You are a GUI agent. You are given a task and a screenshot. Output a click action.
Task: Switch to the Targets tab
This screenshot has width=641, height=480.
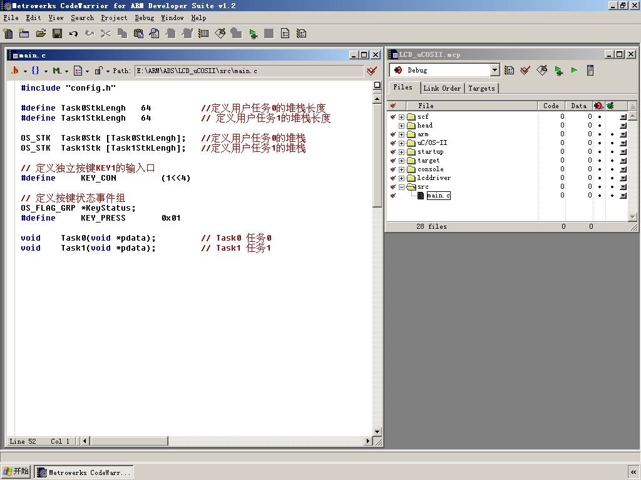[481, 88]
